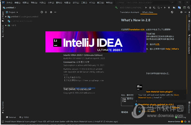Build the project with the green hammer
Viewport: 191px width, 125px height.
tap(116, 8)
